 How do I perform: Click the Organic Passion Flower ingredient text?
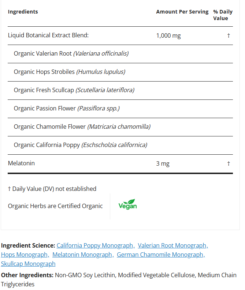pyautogui.click(x=67, y=108)
